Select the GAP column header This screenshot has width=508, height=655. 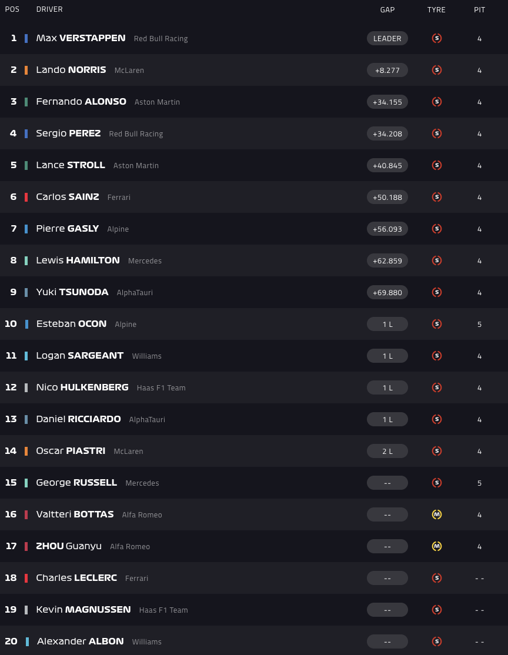pos(387,9)
